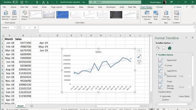Viewport: 196px width, 110px height.
Task: Open Chart Elements plus button
Action: pyautogui.click(x=139, y=51)
